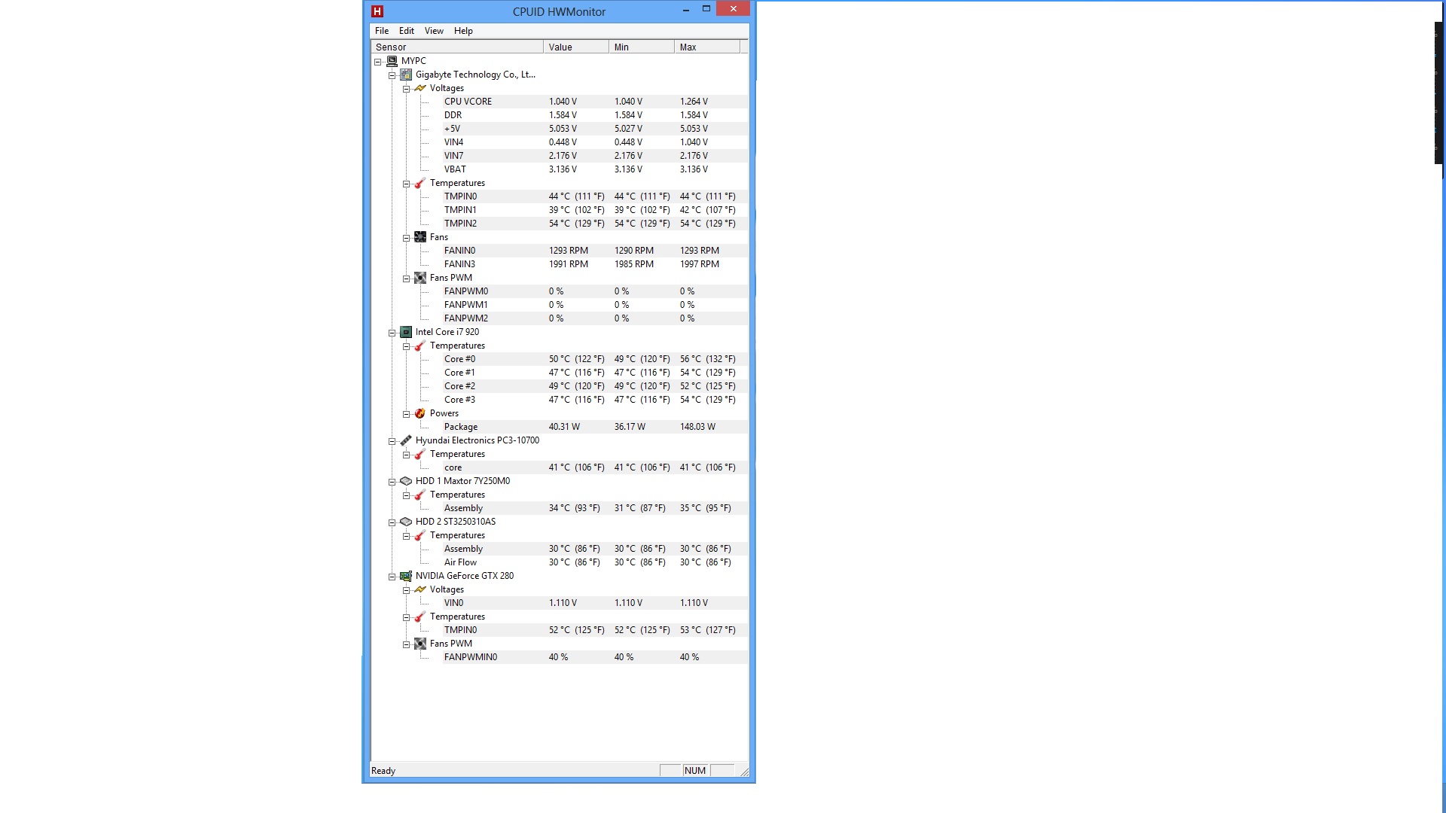
Task: Click the Value column header
Action: point(576,47)
